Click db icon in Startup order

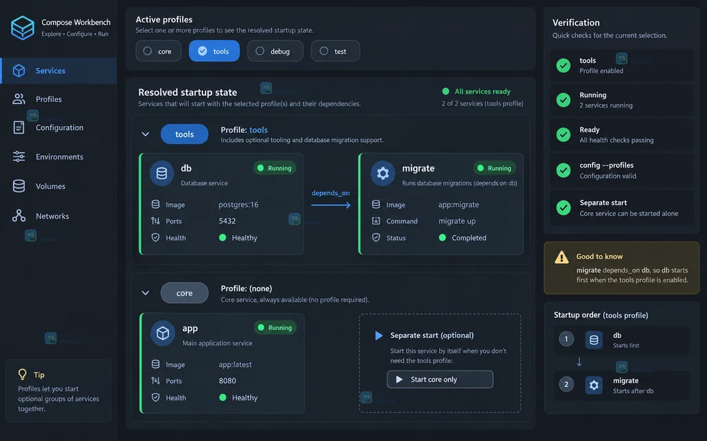point(594,340)
